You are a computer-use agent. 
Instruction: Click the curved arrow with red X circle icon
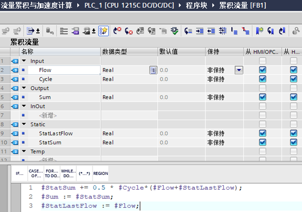(117, 31)
